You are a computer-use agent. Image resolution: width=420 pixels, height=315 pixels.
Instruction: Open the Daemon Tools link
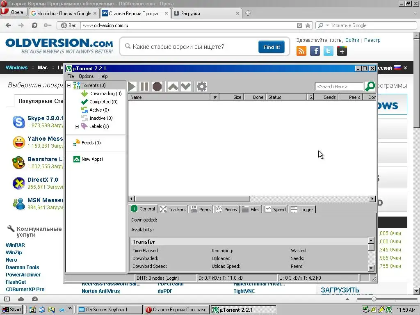23,267
